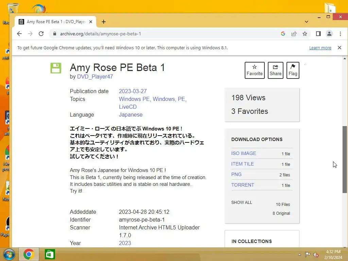Flag this item with the Flag button
The width and height of the screenshot is (348, 261).
[293, 70]
